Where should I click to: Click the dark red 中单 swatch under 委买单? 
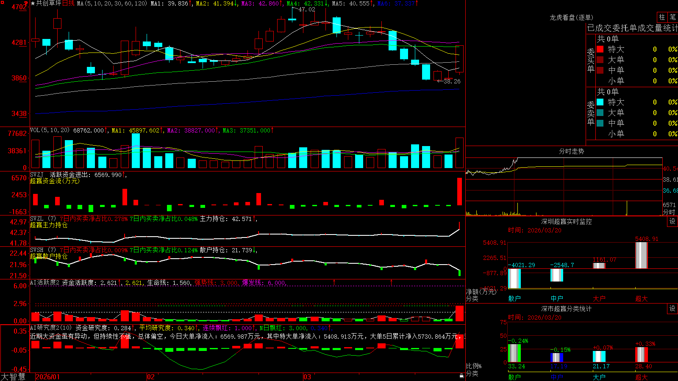click(600, 70)
